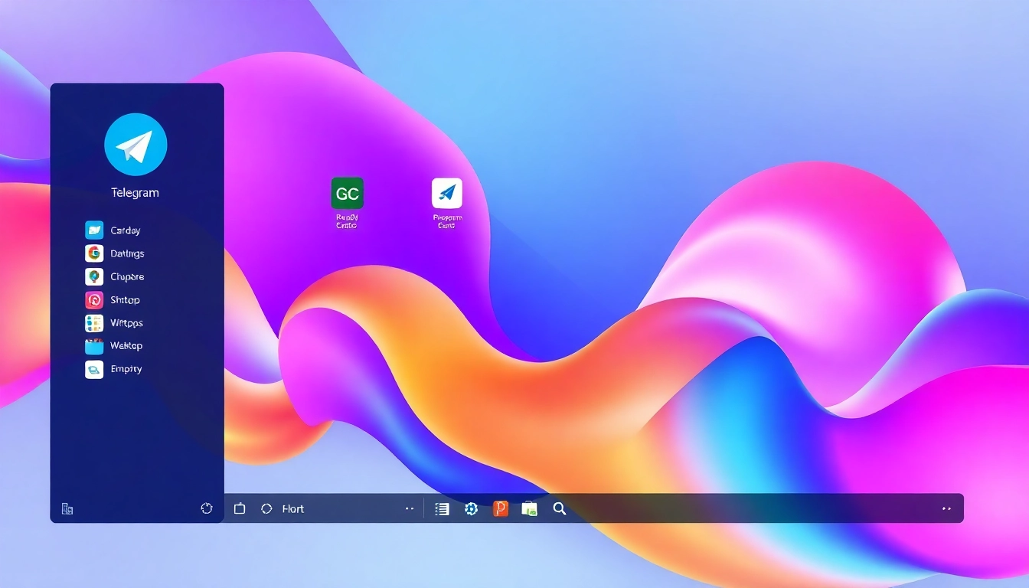This screenshot has width=1029, height=588.
Task: Click the power icon at panel bottom
Action: click(207, 508)
